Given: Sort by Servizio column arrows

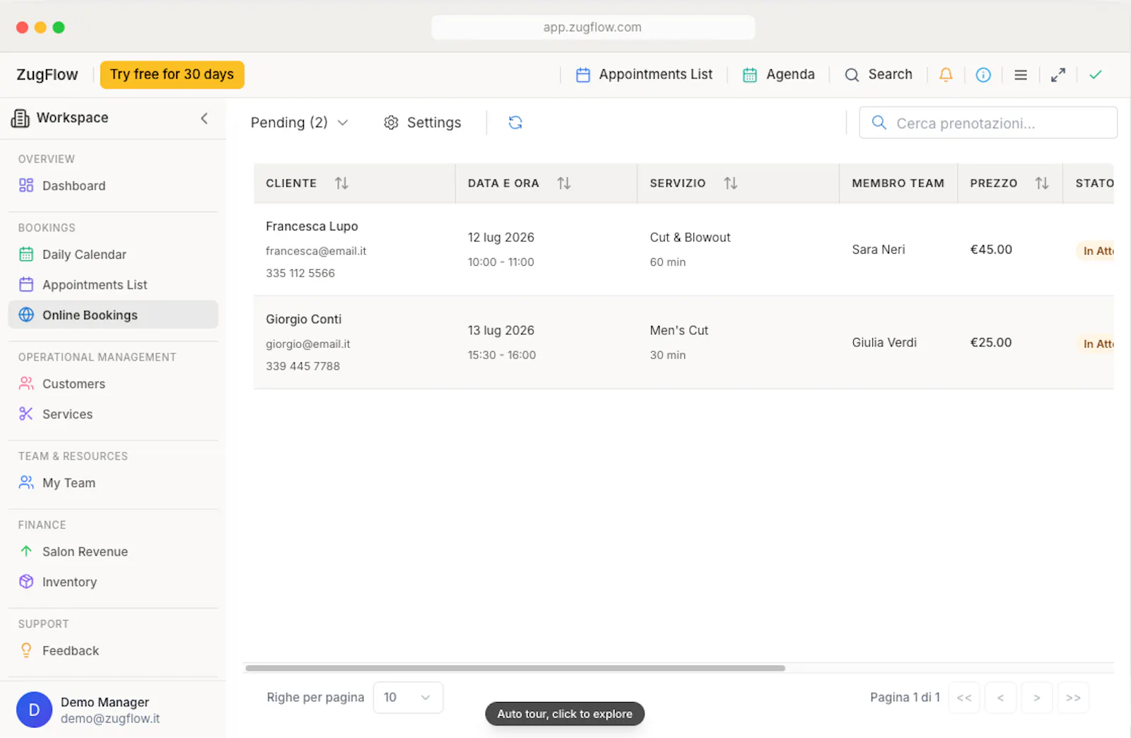Looking at the screenshot, I should (730, 183).
